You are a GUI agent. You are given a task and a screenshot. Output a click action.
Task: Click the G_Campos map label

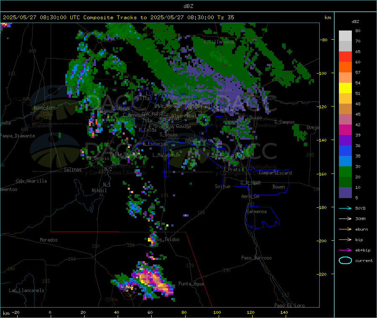click(x=284, y=122)
